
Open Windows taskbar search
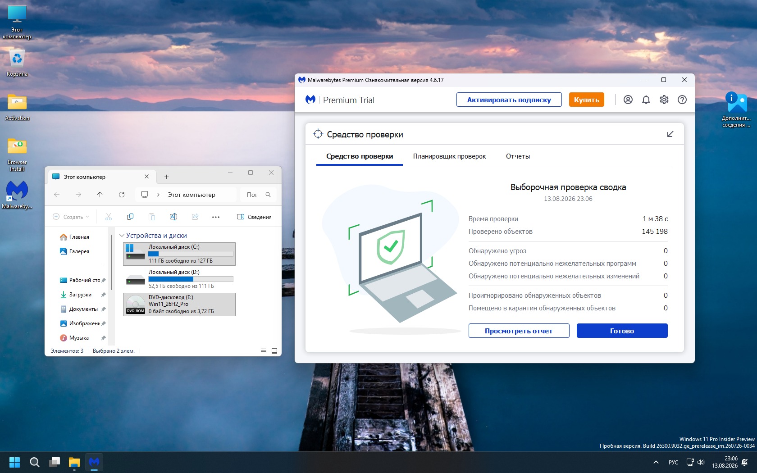point(35,462)
